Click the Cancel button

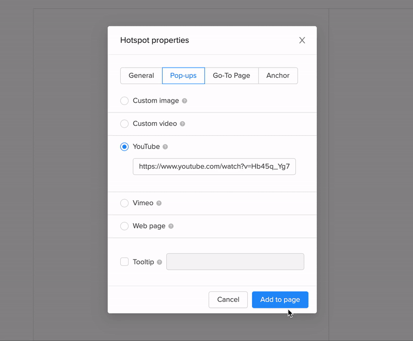coord(228,300)
